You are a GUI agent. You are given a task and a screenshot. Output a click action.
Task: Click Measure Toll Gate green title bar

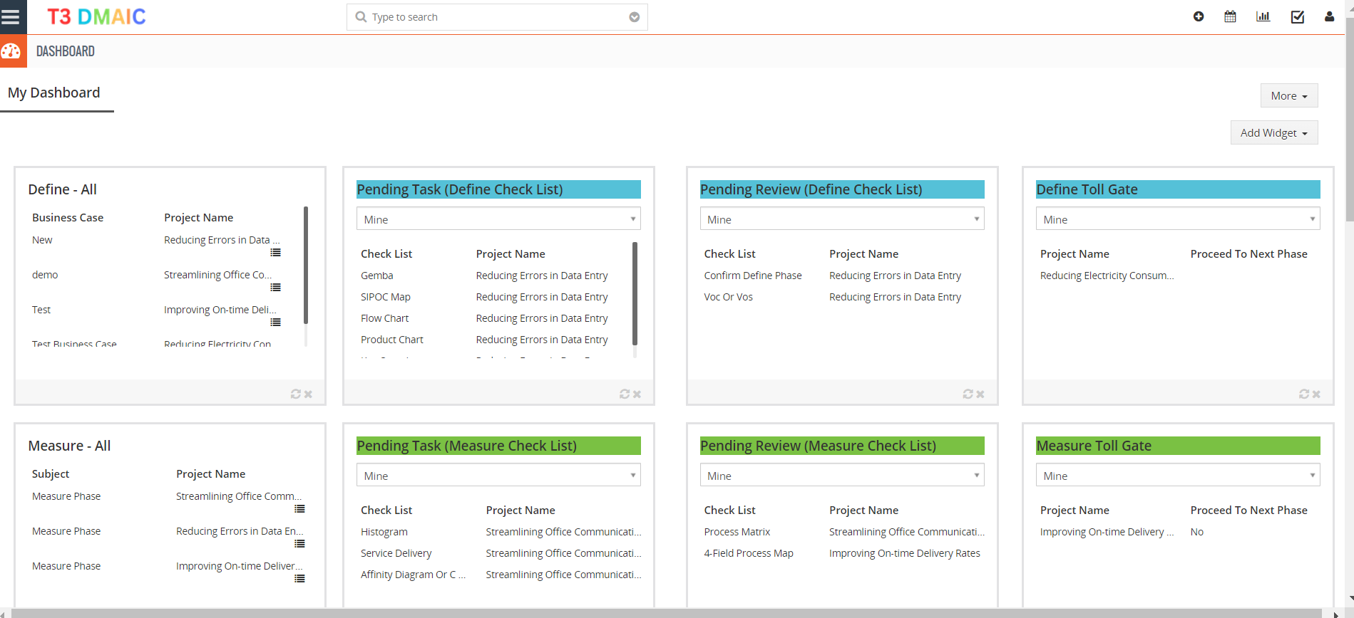[x=1178, y=446]
